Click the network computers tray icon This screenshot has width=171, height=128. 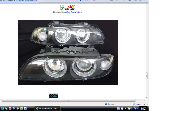pyautogui.click(x=131, y=109)
